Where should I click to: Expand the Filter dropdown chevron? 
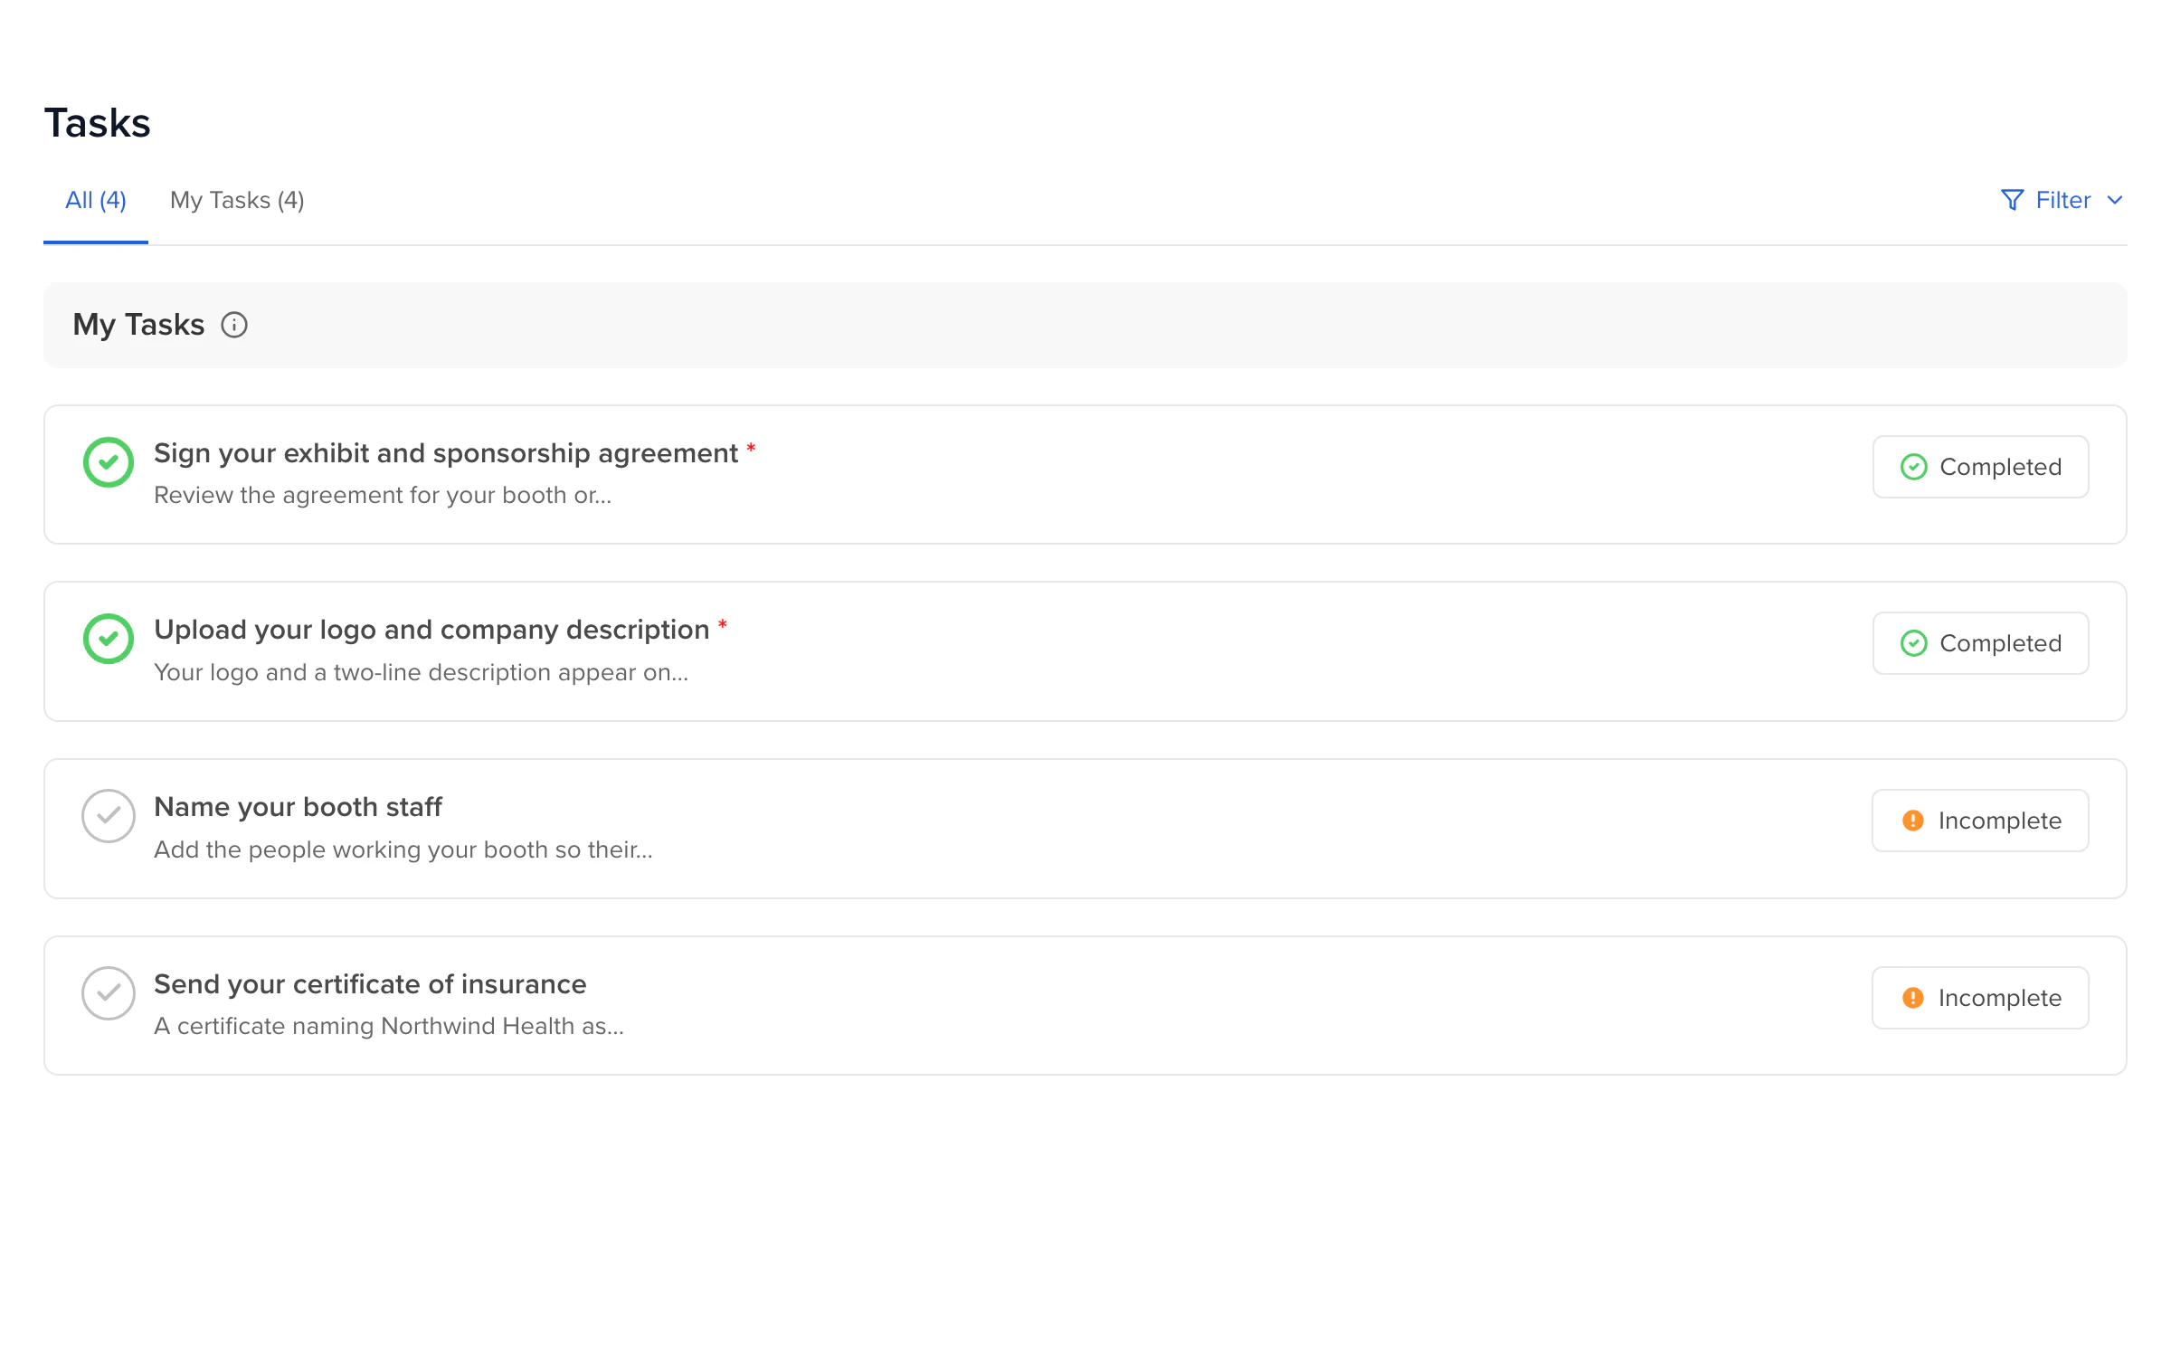coord(2115,200)
